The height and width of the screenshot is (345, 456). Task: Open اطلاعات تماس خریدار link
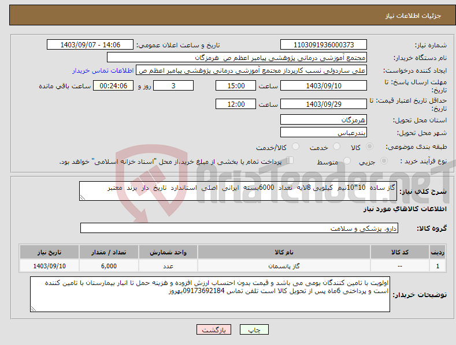[x=103, y=70]
